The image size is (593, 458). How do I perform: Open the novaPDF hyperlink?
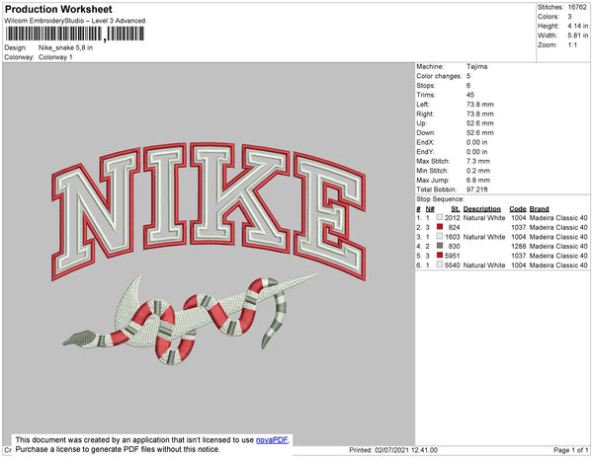(x=272, y=440)
